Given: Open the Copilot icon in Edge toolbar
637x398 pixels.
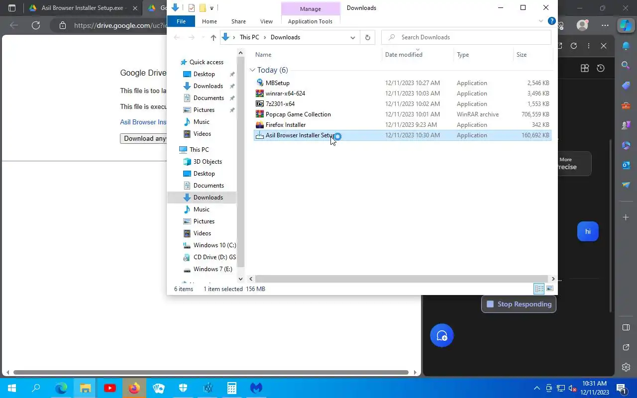Looking at the screenshot, I should click(626, 25).
